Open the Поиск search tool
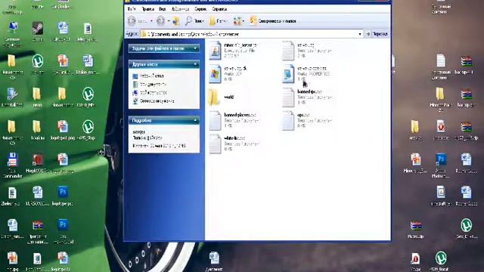Image resolution: width=484 pixels, height=272 pixels. tap(194, 21)
